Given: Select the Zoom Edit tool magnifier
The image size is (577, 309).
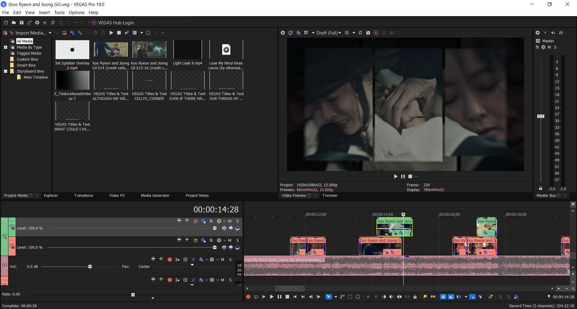Looking at the screenshot, I should click(358, 297).
